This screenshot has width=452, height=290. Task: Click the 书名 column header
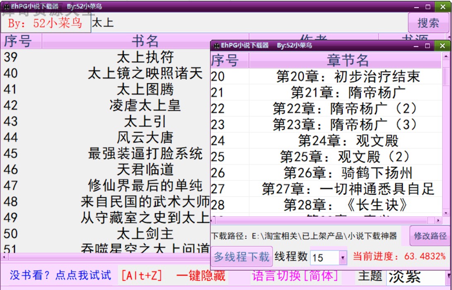tap(145, 41)
